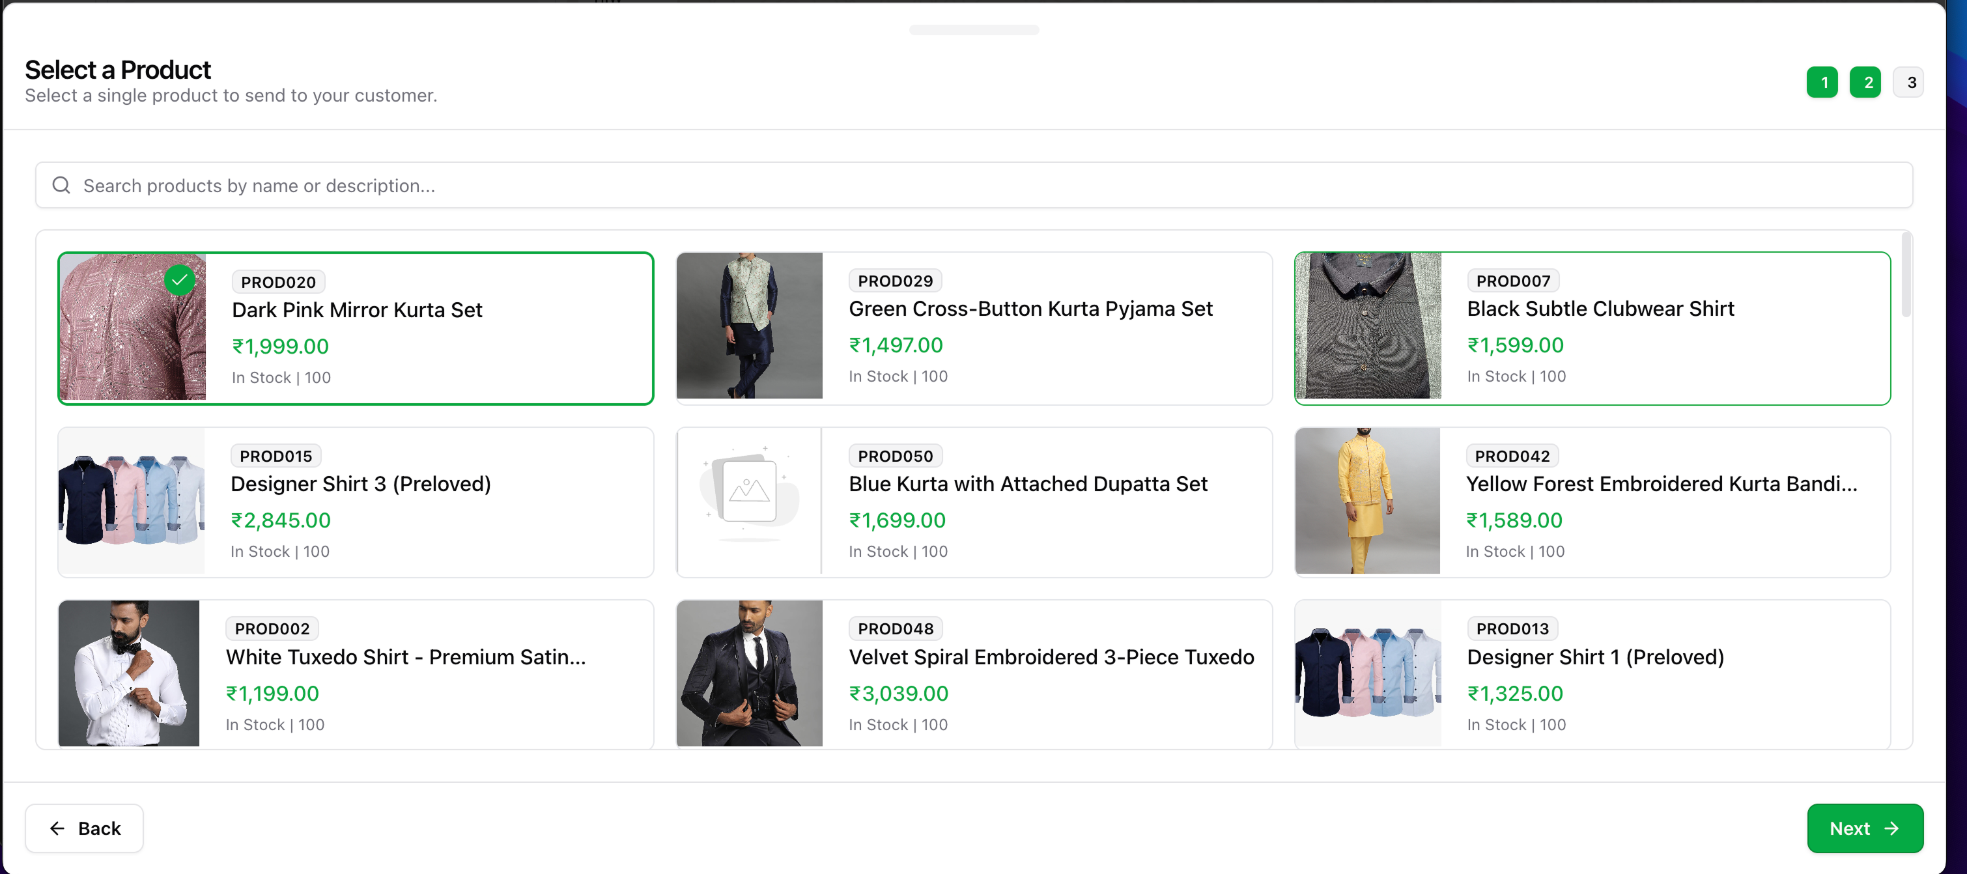Jump to step 3 indicator
1967x874 pixels.
click(x=1909, y=83)
